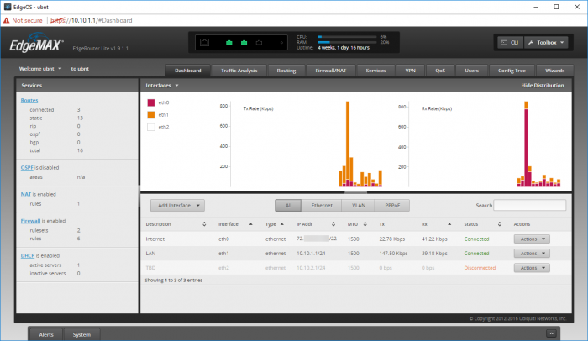Filter interfaces by VLAN
This screenshot has width=588, height=341.
pos(359,206)
